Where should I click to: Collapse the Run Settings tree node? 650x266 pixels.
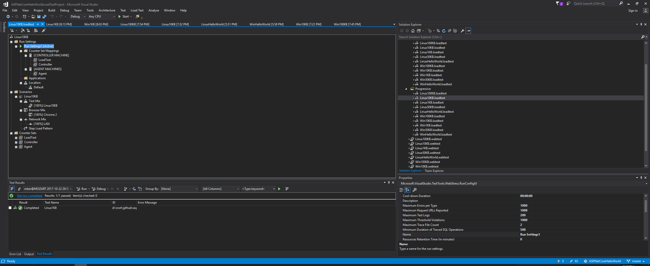tap(11, 42)
